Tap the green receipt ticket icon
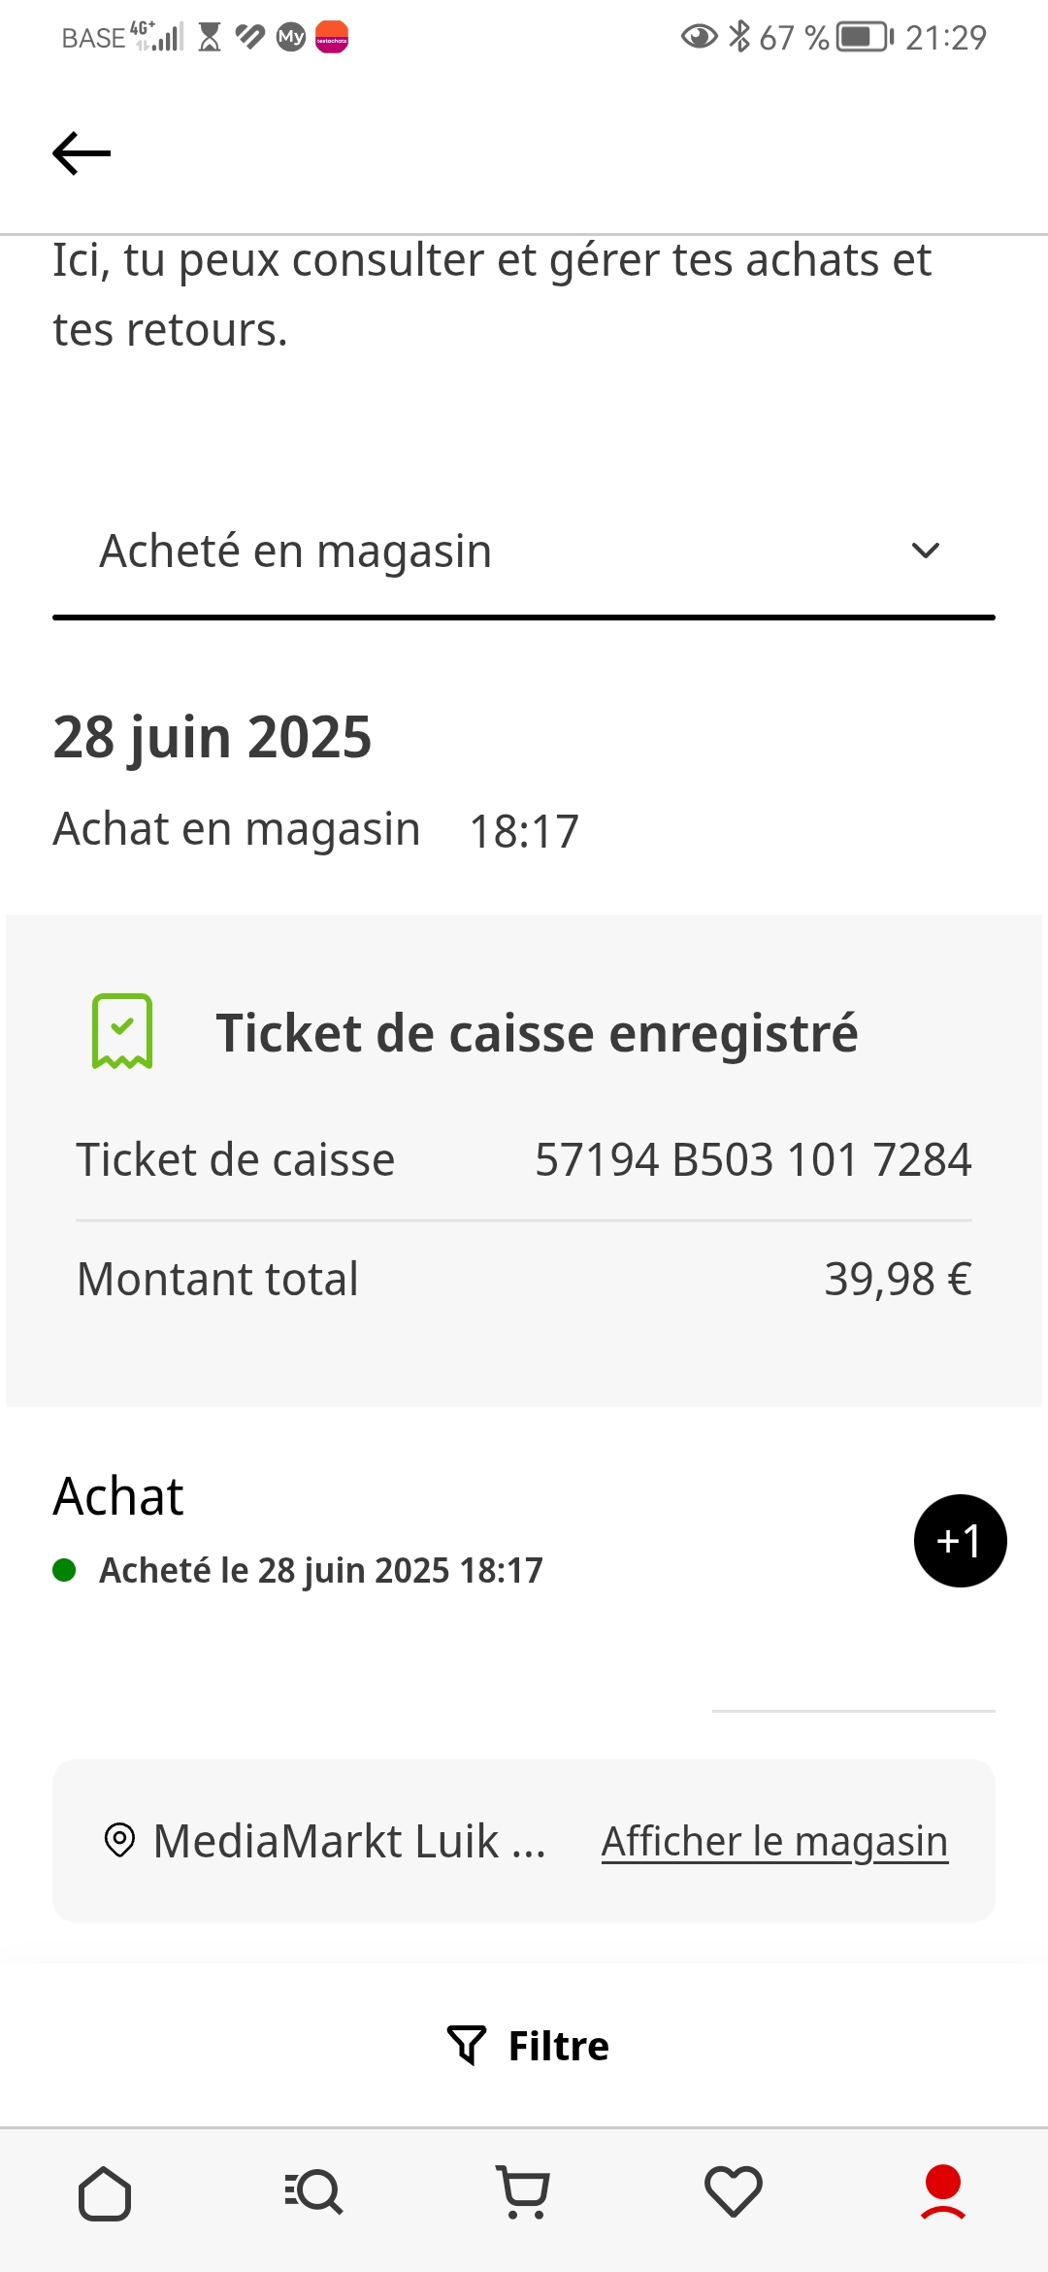Image resolution: width=1048 pixels, height=2272 pixels. click(122, 1031)
